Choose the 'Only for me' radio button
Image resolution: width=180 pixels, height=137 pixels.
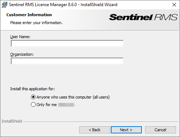coord(33,105)
